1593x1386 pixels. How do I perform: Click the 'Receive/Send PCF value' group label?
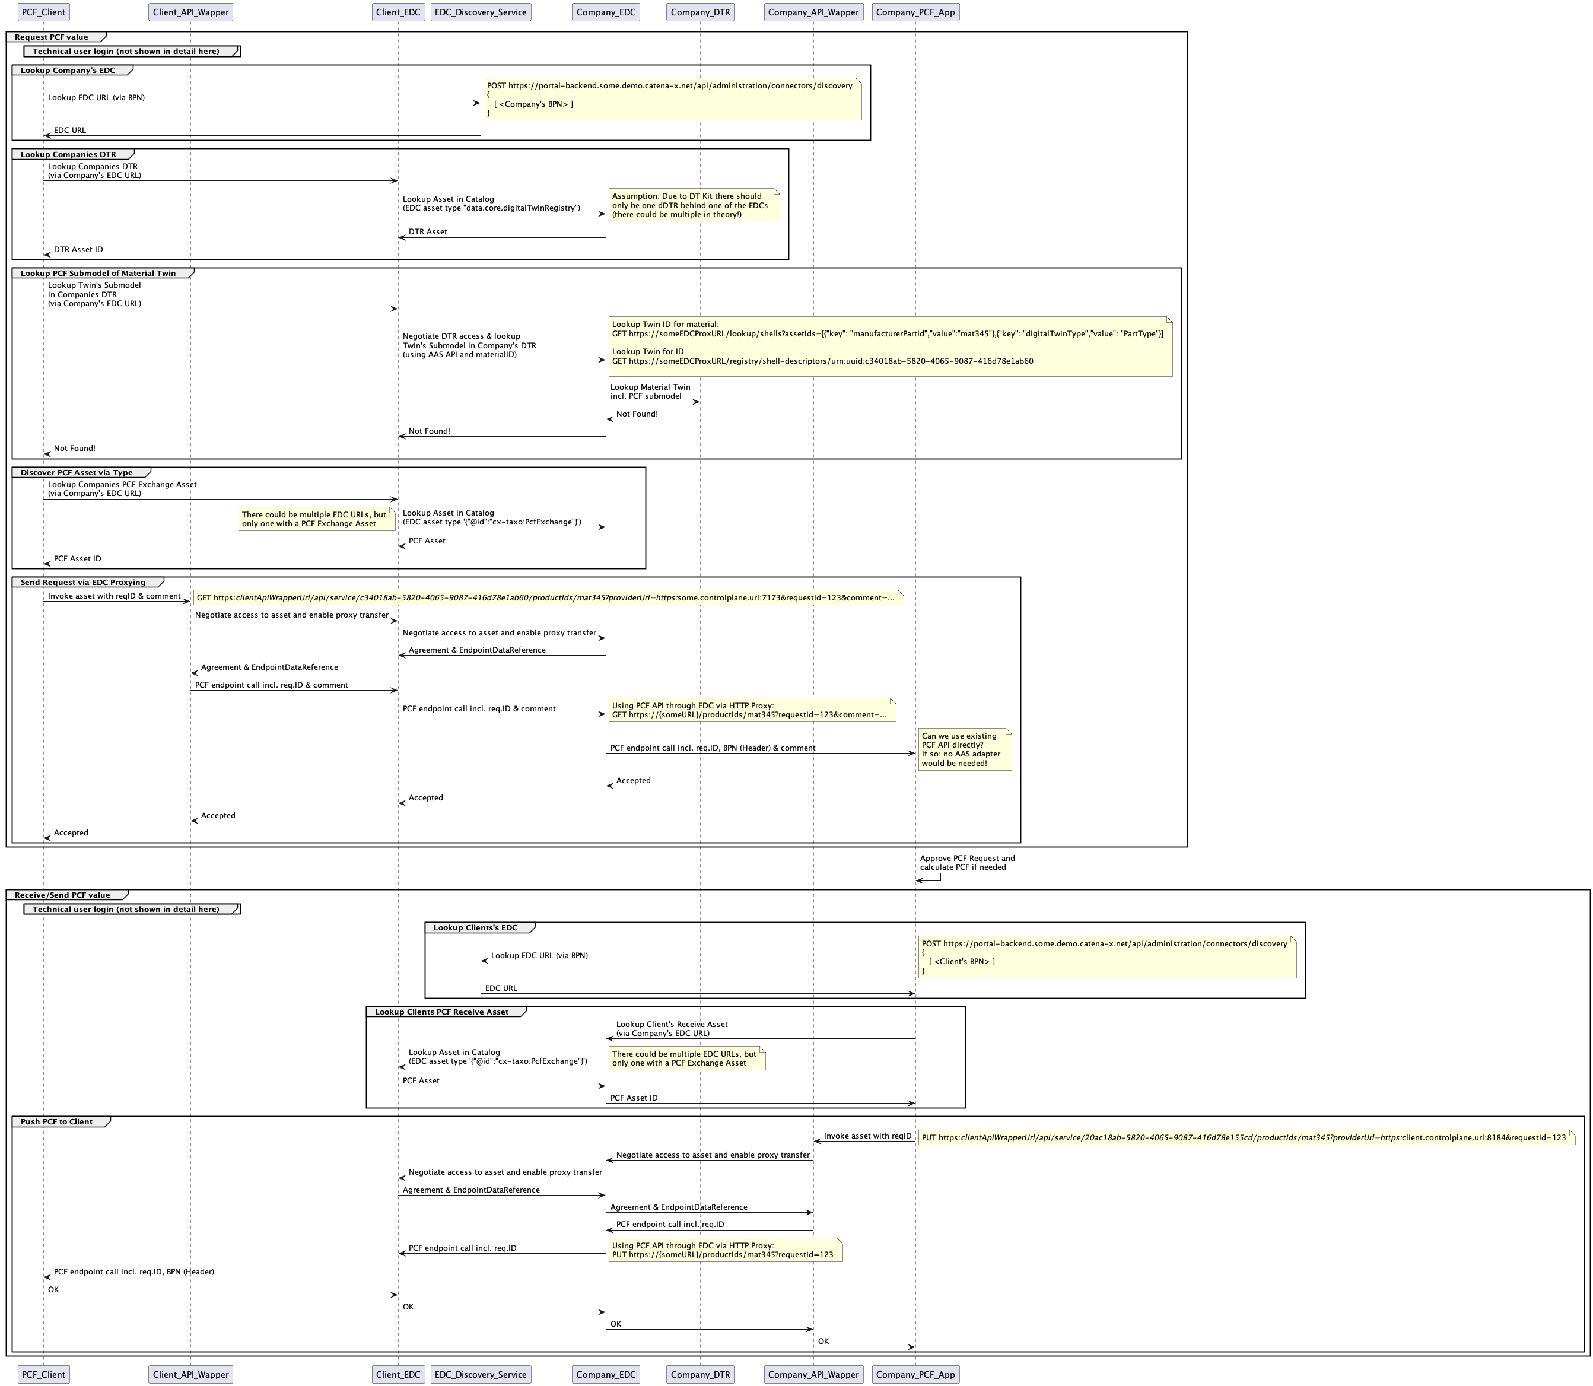coord(62,895)
